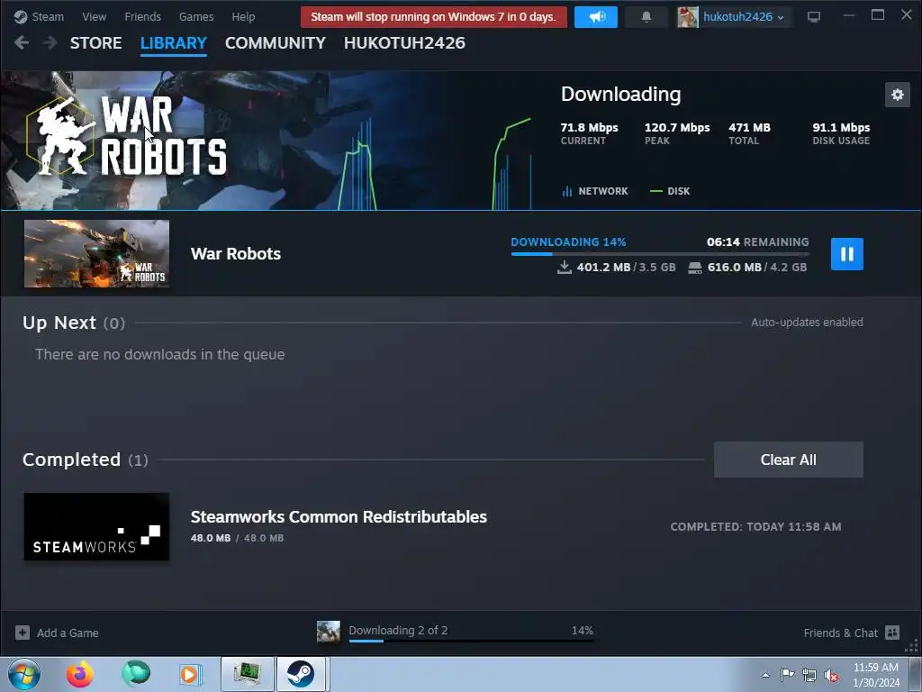Click the Steam logo icon in menu bar
Screen dimensions: 922x692
pos(21,16)
